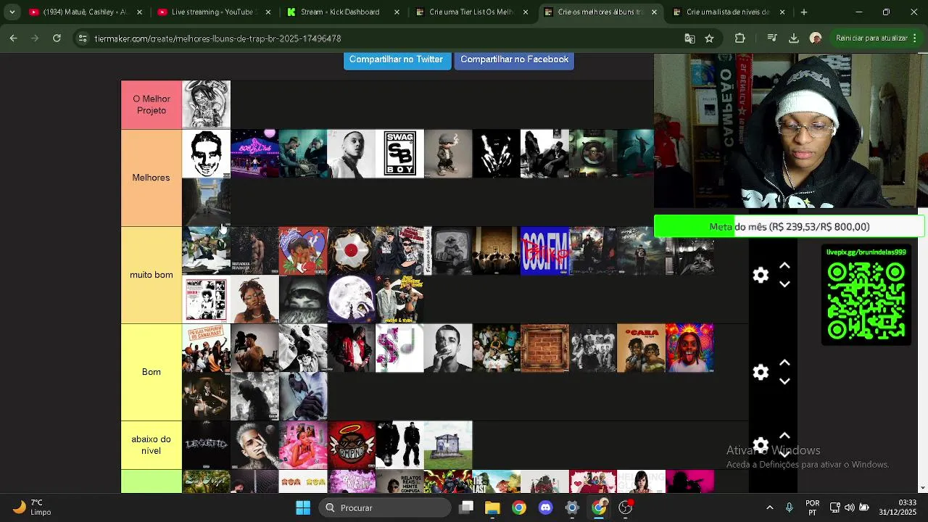Select O Melhor Projeto tier label

tap(152, 105)
